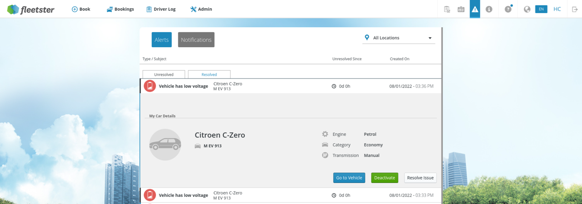The image size is (582, 204).
Task: Click the alerts warning triangle icon
Action: [x=475, y=9]
